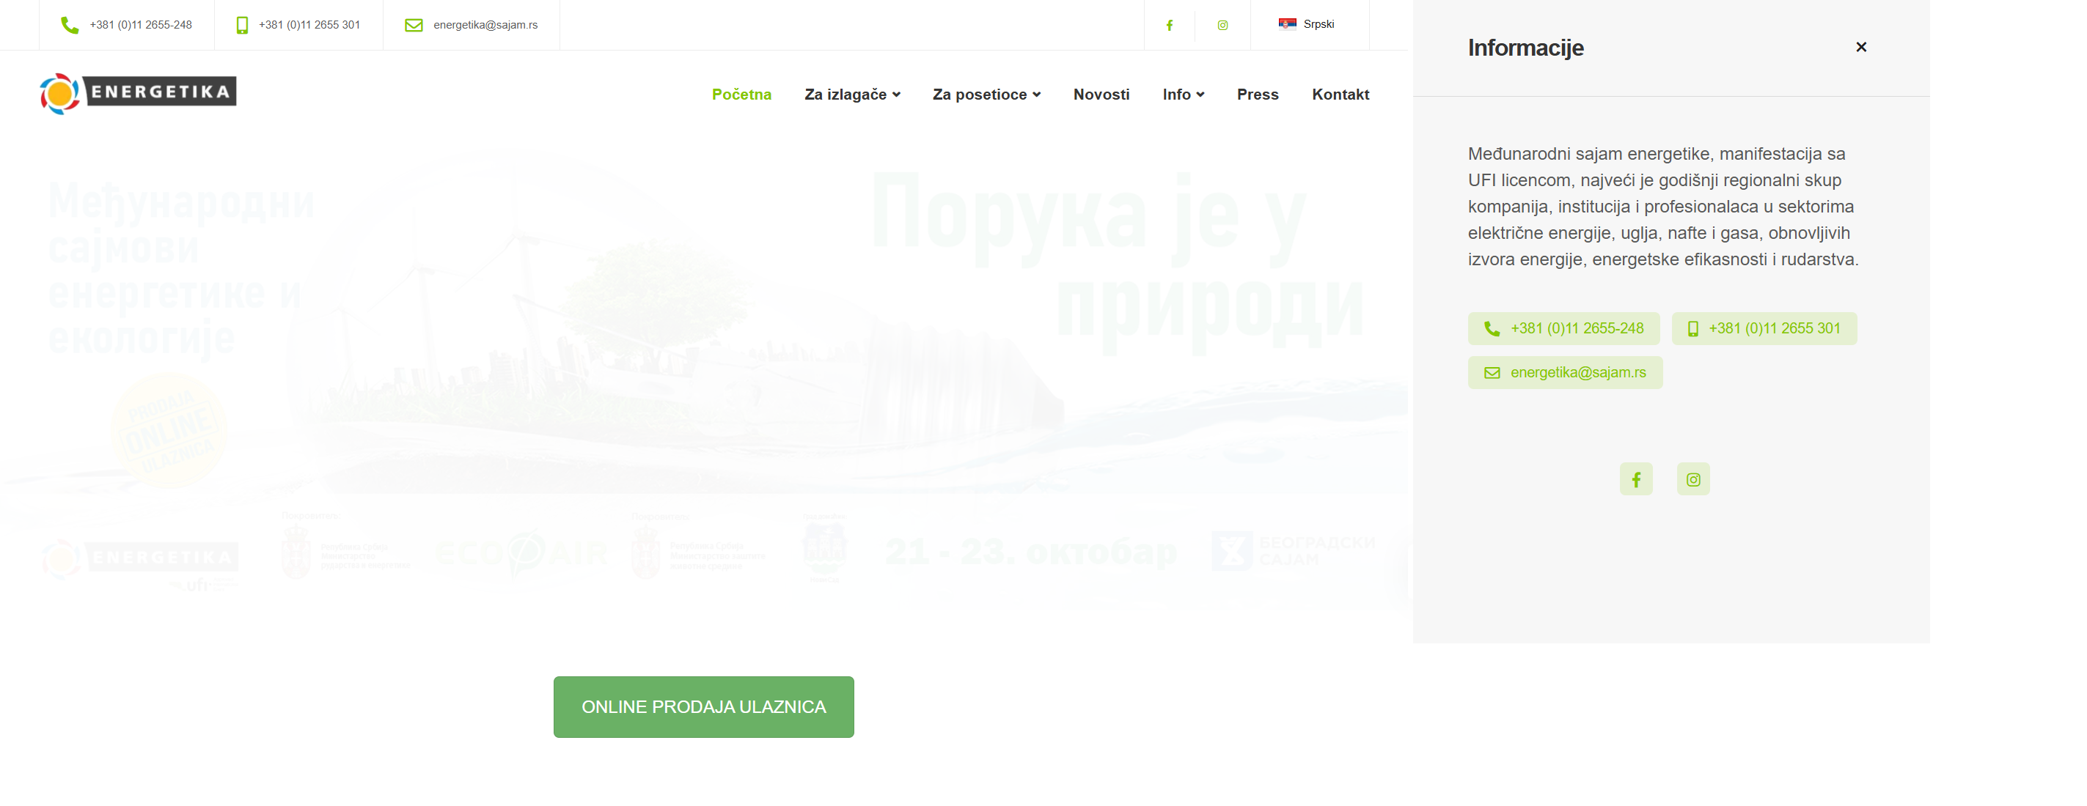Image resolution: width=2087 pixels, height=806 pixels.
Task: Expand the Info dropdown menu
Action: (x=1183, y=95)
